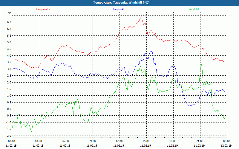The image size is (239, 149).
Task: Click the -2,0 y-axis value
Action: click(9, 136)
